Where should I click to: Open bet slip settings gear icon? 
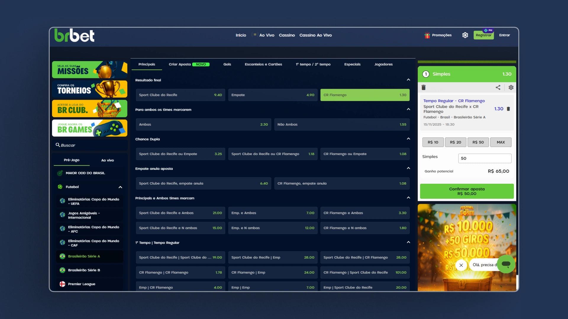tap(511, 87)
